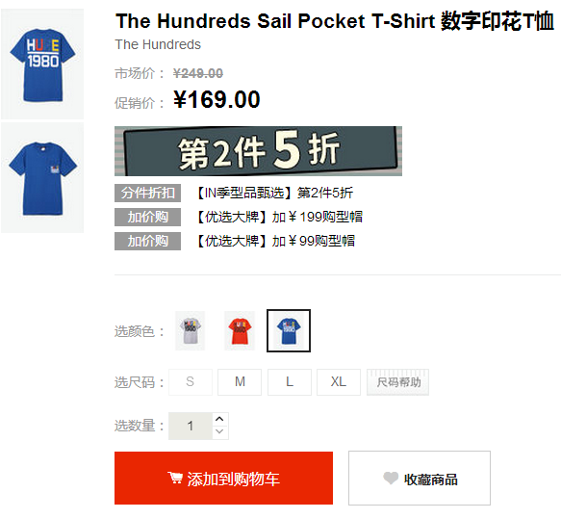Image resolution: width=561 pixels, height=519 pixels.
Task: Click the quantity input field
Action: 191,426
